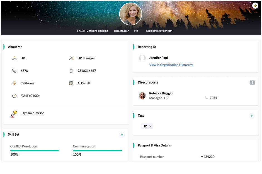Viewport: 262px width, 174px height.
Task: Select the ZY198 - Christine Spalding text
Action: coord(92,31)
